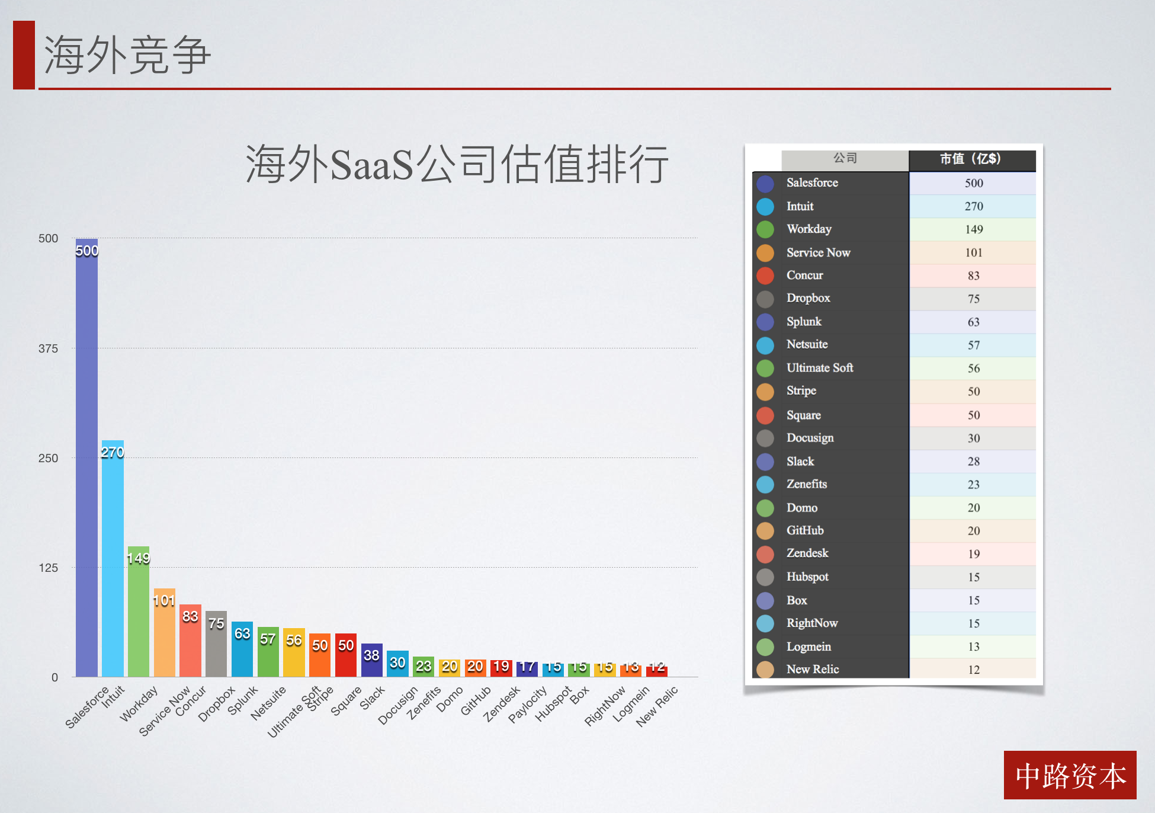Select the Paylocity bar labeled 17
The height and width of the screenshot is (813, 1155).
(x=527, y=669)
